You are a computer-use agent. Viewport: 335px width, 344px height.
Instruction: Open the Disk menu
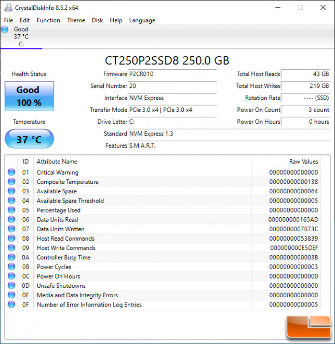pos(97,20)
